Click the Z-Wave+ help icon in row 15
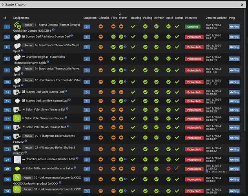The width and height of the screenshot is (248, 196). tap(125, 100)
